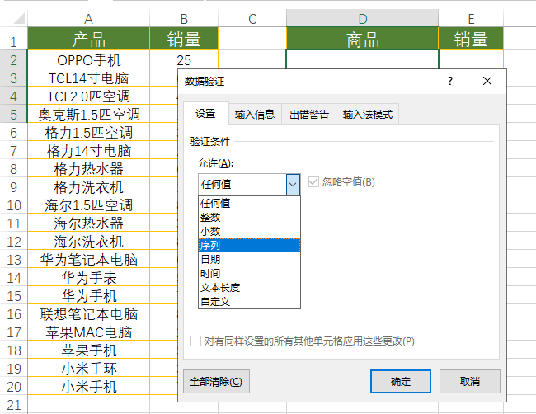Confirm with the 确定 button
Screen dimensions: 536x414
pyautogui.click(x=401, y=381)
